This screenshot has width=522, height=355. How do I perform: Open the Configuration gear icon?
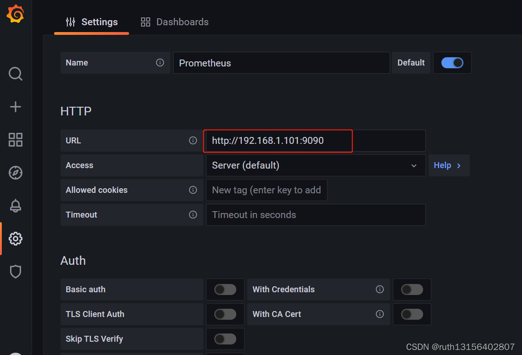pos(15,239)
